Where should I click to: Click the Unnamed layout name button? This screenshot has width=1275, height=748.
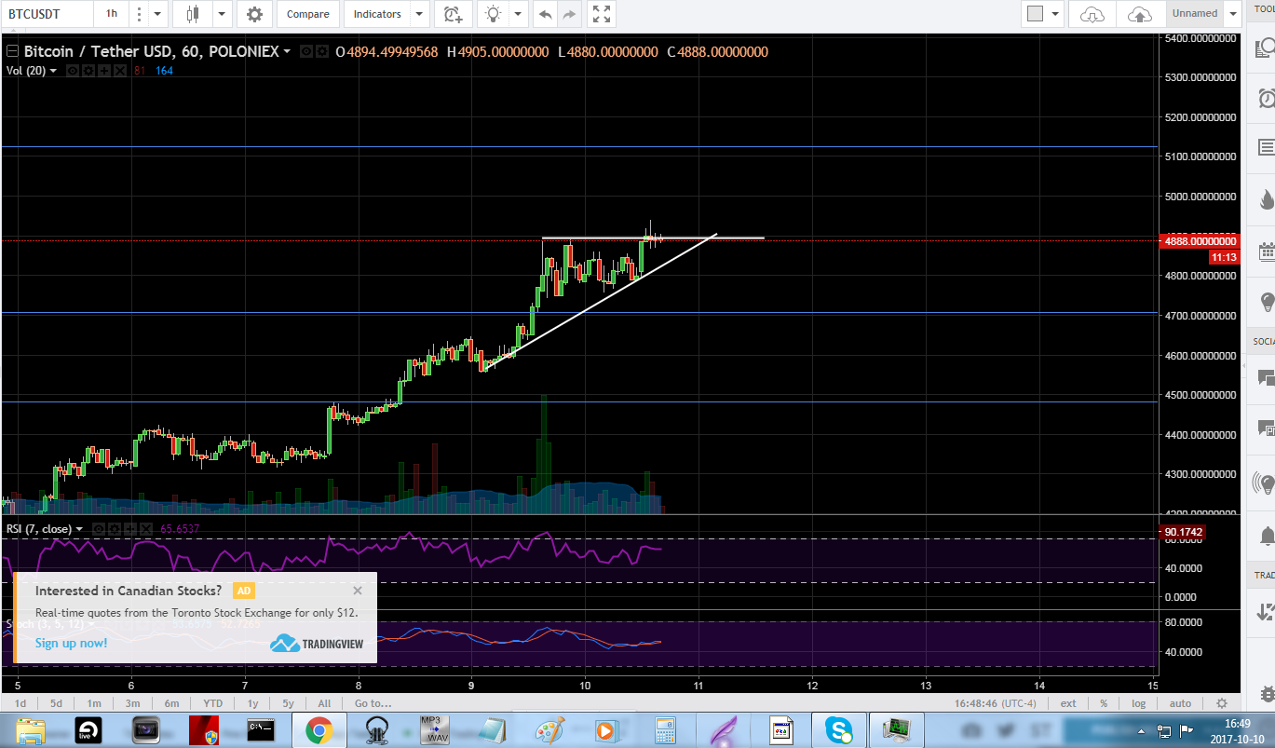tap(1195, 14)
